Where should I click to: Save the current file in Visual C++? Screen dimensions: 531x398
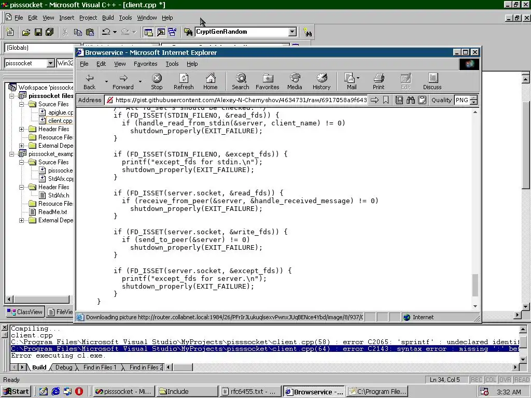click(38, 32)
